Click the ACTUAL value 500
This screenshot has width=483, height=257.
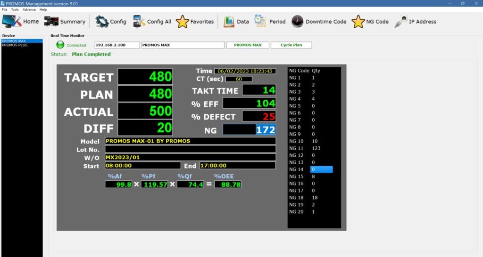pos(145,111)
